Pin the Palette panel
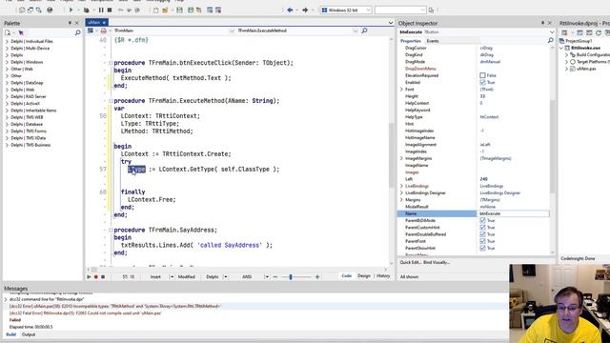Image resolution: width=610 pixels, height=343 pixels. [x=70, y=23]
